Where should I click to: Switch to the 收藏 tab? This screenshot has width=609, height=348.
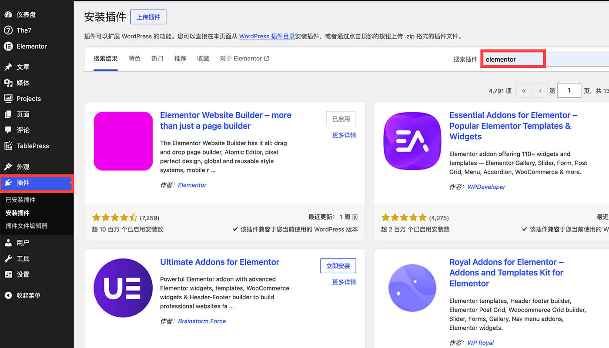pyautogui.click(x=203, y=59)
